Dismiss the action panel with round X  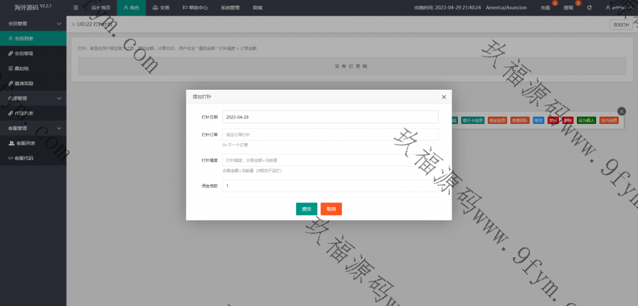[x=621, y=111]
